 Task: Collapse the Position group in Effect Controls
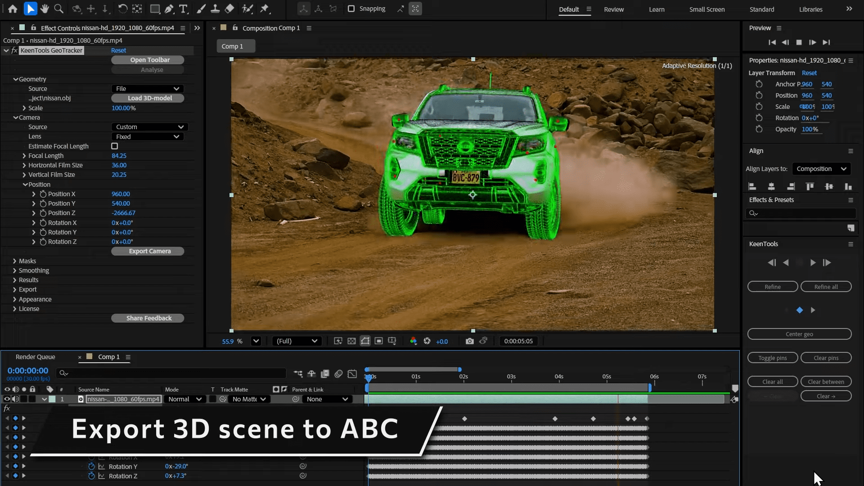coord(26,184)
